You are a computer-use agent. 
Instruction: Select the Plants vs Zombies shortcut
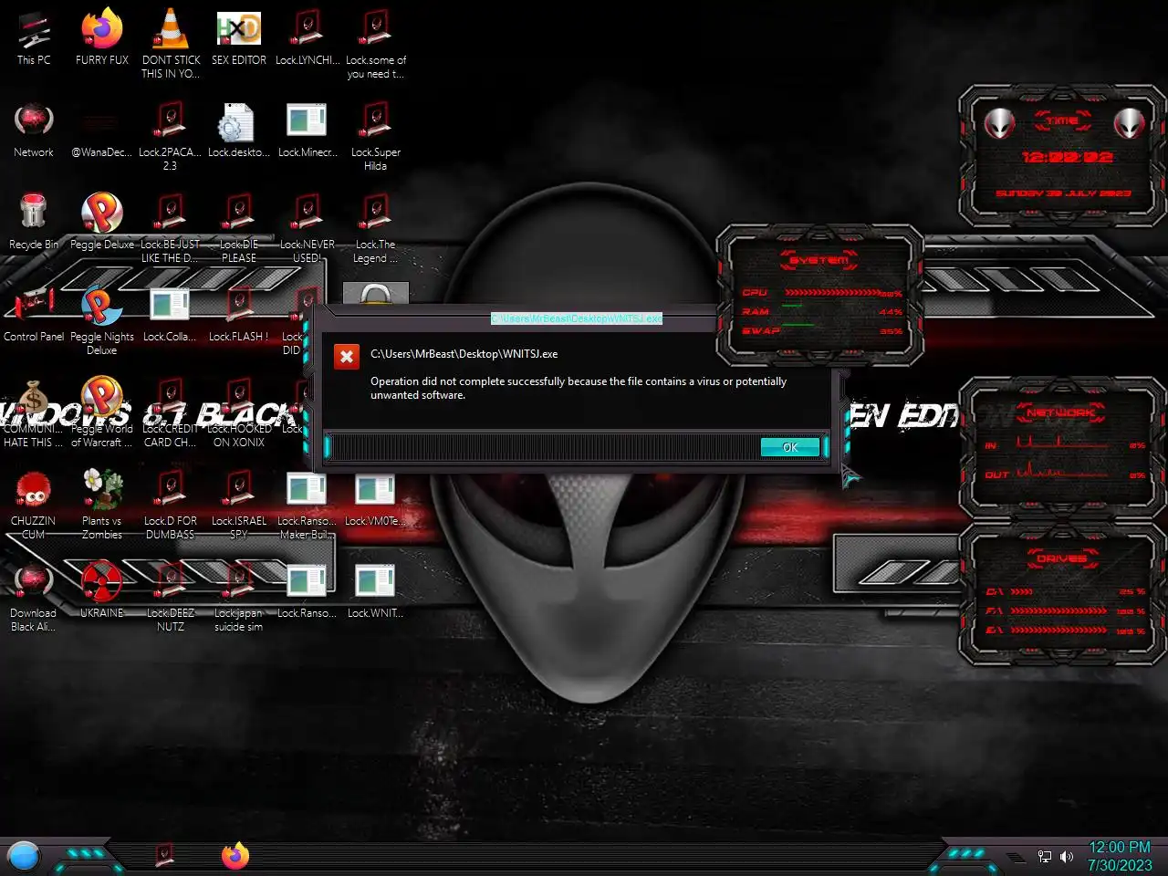click(102, 506)
